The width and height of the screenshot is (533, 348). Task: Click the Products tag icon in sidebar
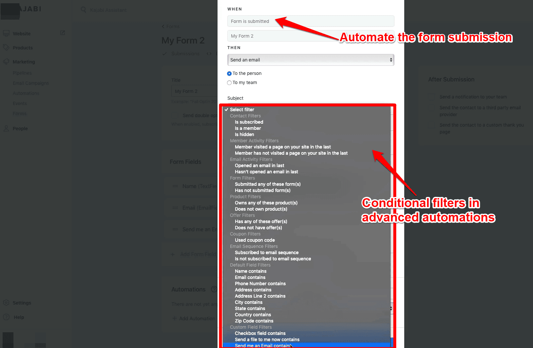coord(6,47)
